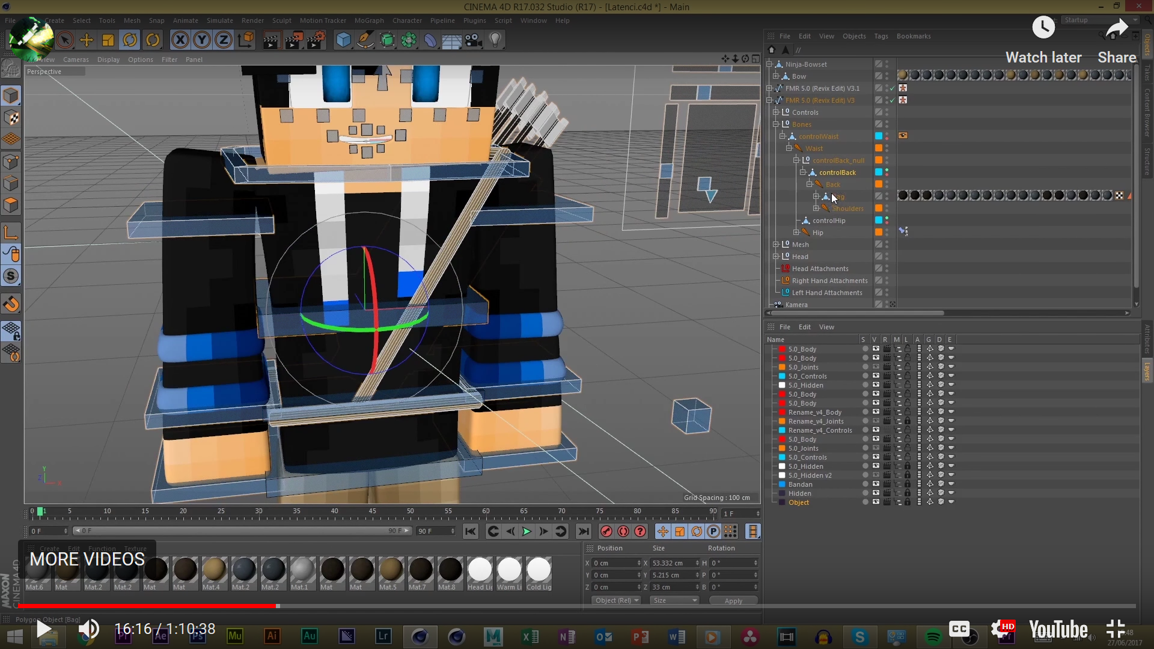Viewport: 1154px width, 649px height.
Task: Click Record Active Objects key button
Action: (x=606, y=531)
